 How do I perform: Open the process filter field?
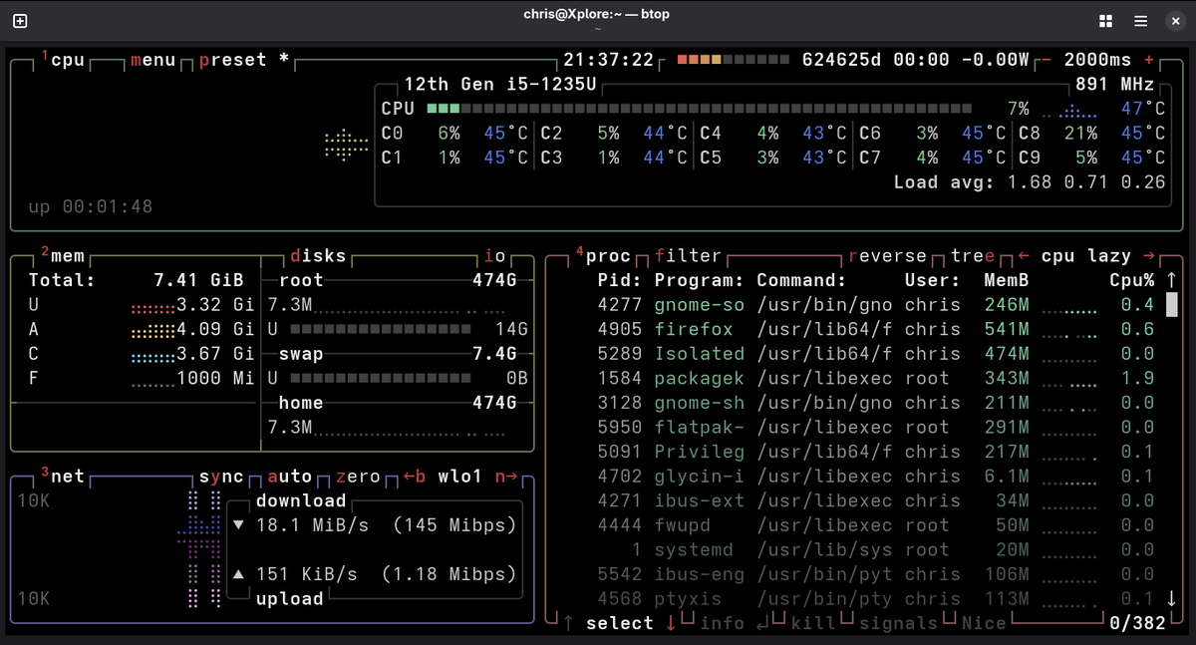[x=688, y=255]
